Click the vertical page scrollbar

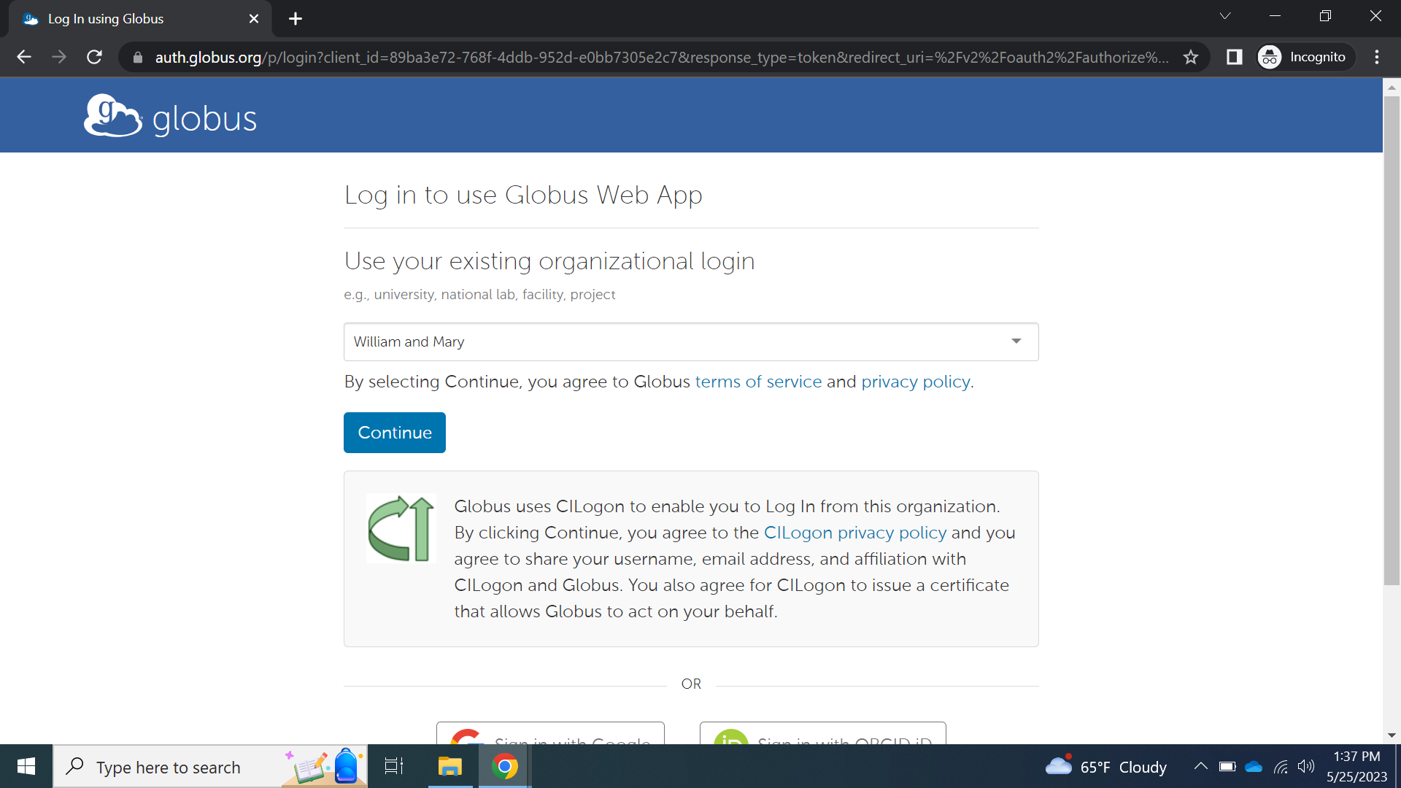pyautogui.click(x=1392, y=339)
